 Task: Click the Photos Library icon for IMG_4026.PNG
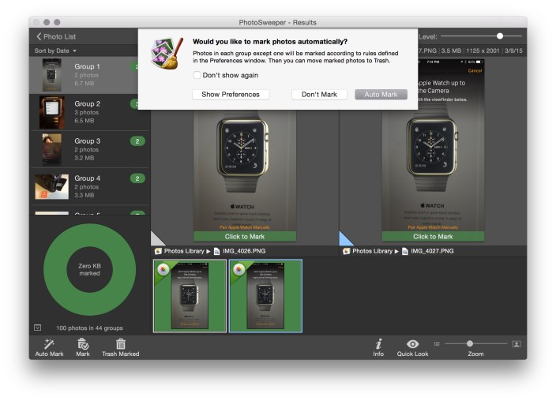point(158,251)
